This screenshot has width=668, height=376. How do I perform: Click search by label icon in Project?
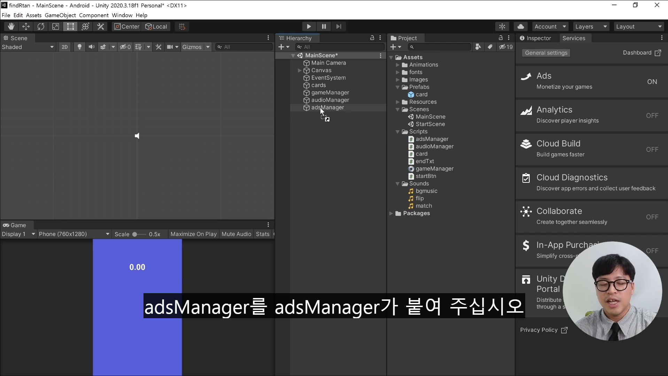490,47
